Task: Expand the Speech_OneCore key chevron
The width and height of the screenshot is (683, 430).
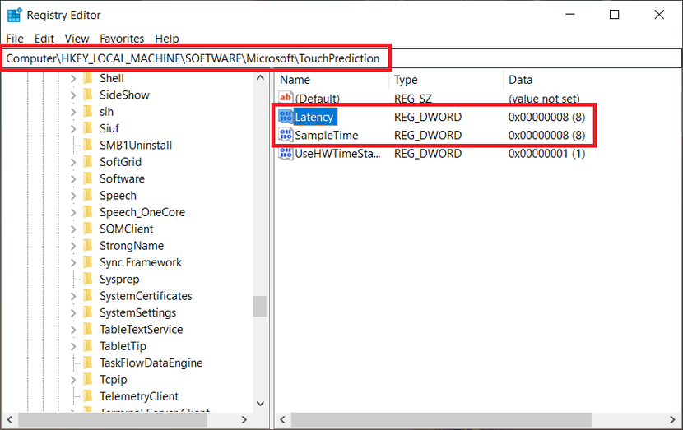Action: 73,212
